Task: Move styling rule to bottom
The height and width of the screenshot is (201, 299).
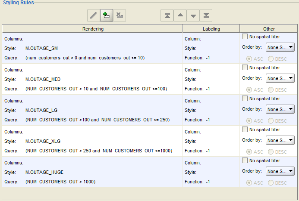Action: tap(206, 15)
